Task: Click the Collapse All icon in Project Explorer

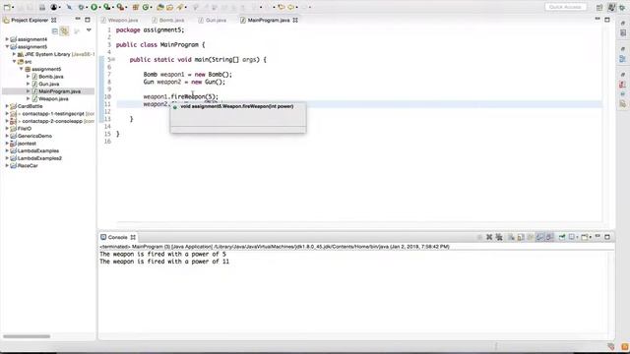Action: (x=55, y=30)
